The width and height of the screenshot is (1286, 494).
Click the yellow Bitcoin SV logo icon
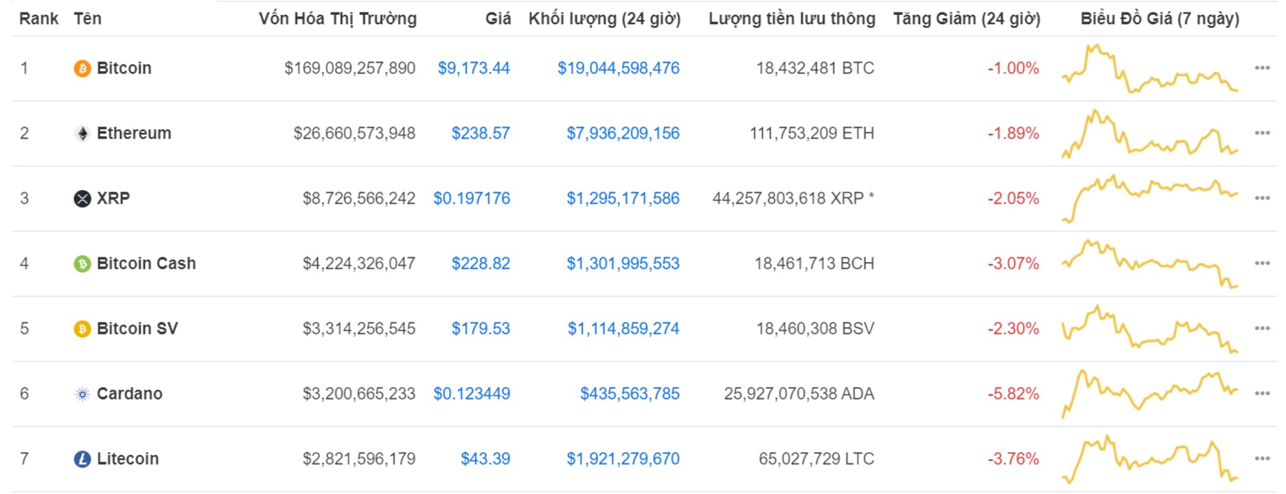point(82,329)
